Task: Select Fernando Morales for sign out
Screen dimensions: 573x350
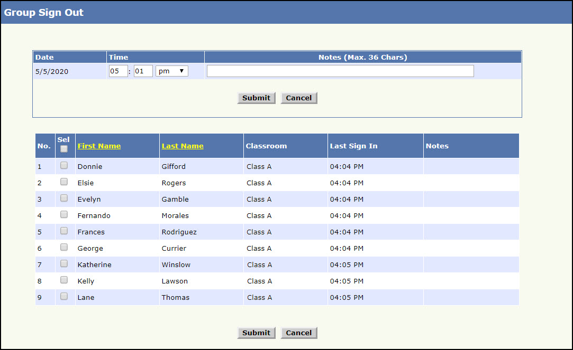Action: coord(64,214)
